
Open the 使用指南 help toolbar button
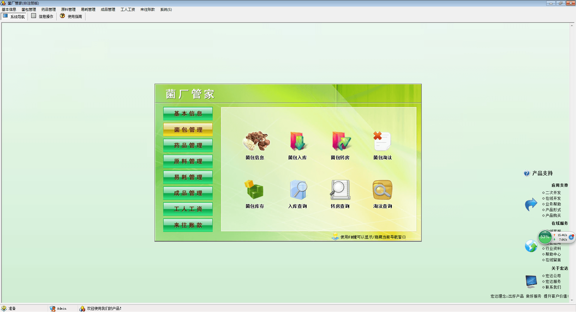[x=71, y=16]
